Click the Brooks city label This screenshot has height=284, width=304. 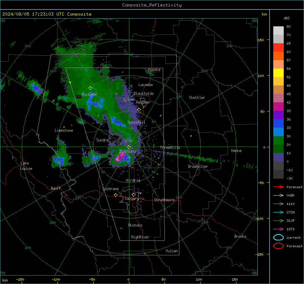240,236
